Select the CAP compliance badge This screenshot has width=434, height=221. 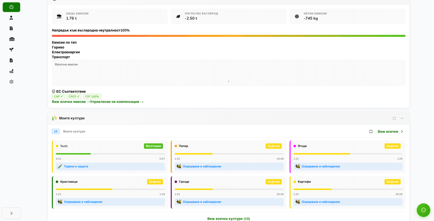click(58, 96)
